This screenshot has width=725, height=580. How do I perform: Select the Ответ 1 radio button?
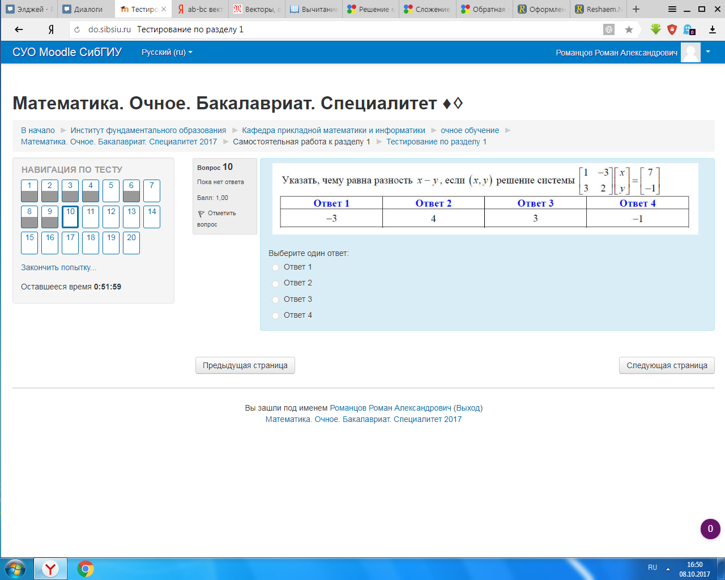(x=275, y=267)
